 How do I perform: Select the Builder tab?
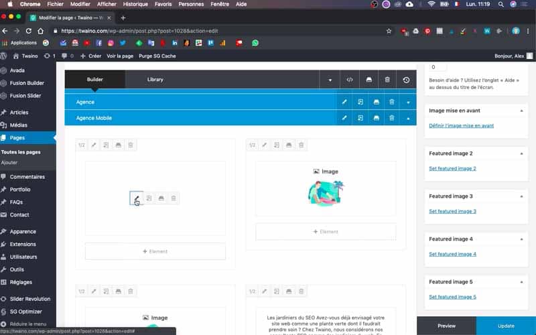(94, 79)
